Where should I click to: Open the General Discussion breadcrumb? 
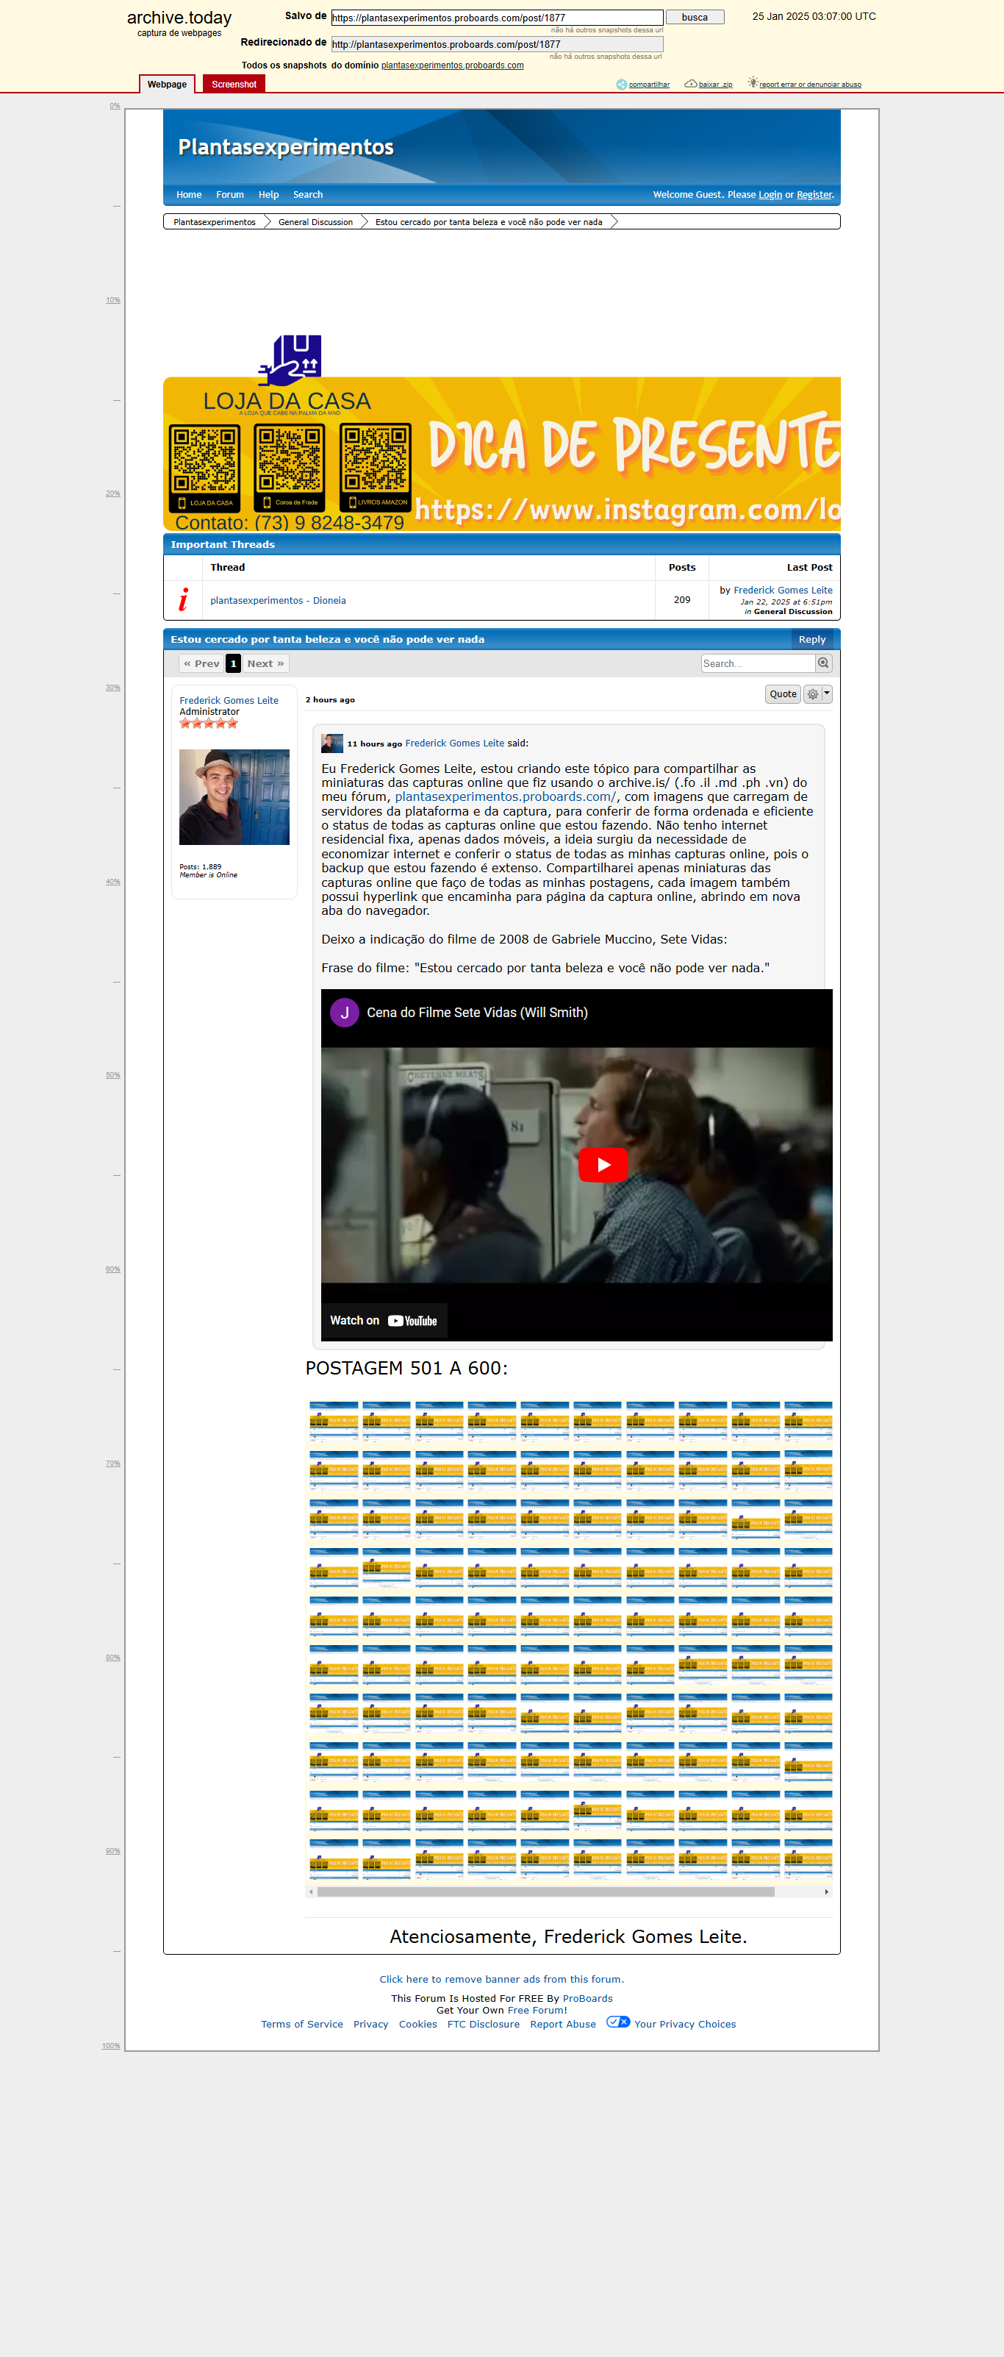coord(315,222)
